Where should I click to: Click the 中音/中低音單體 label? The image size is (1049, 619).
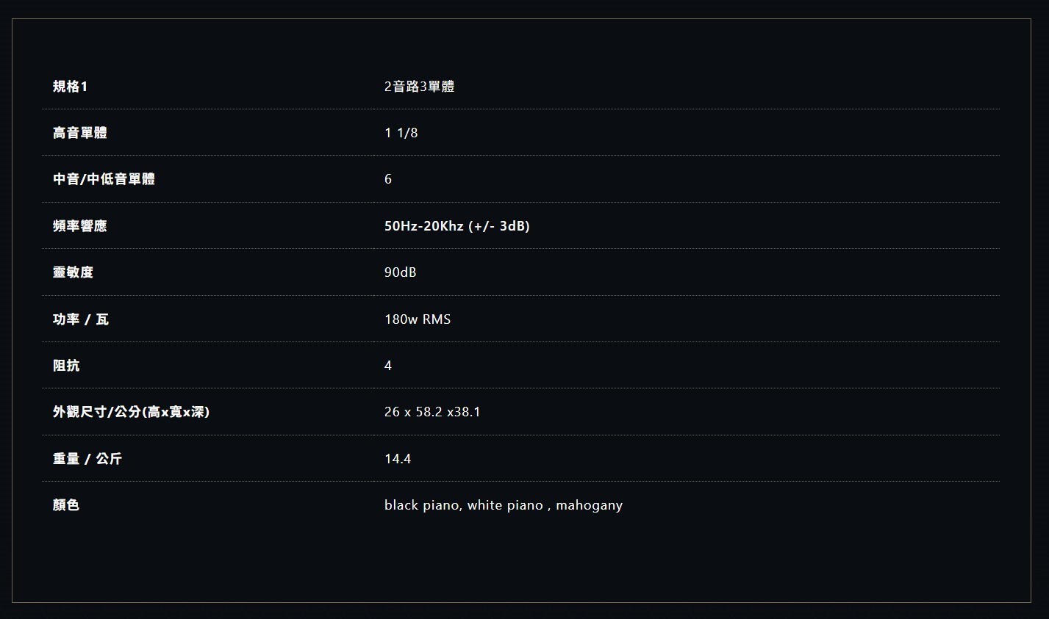[x=104, y=179]
